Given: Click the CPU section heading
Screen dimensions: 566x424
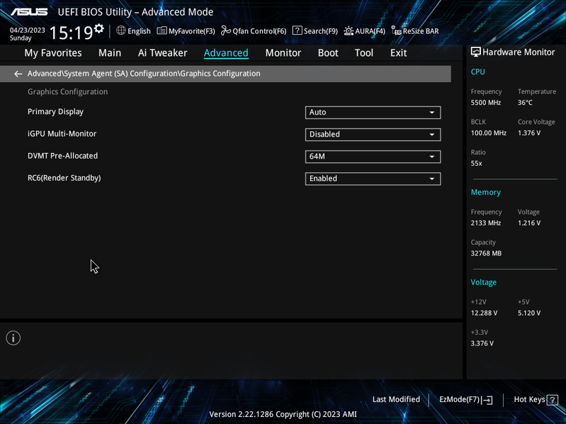Looking at the screenshot, I should coord(477,72).
